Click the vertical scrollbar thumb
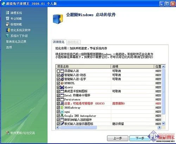Screen dimensions: 176x144 [163, 92]
